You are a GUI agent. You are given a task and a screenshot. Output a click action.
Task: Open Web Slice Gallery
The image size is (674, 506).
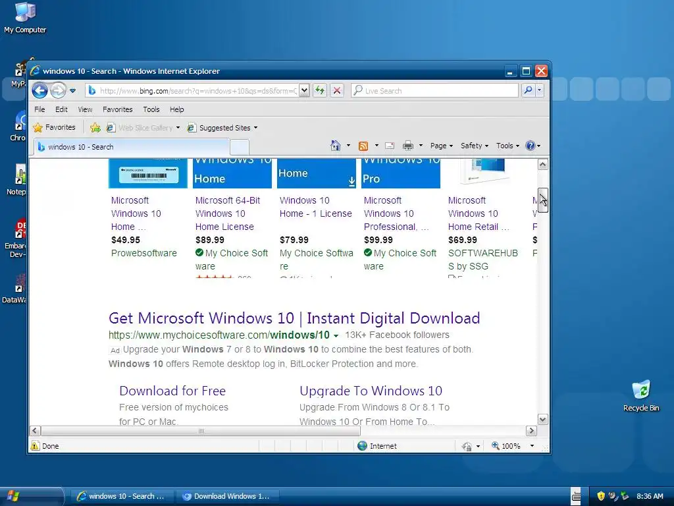click(x=143, y=128)
